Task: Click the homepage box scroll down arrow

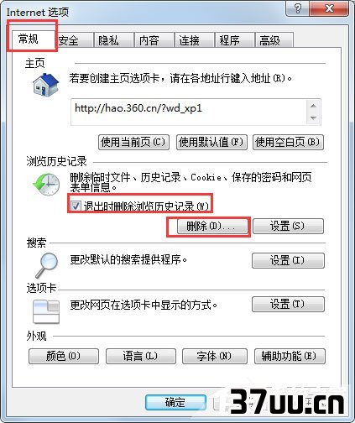Action: [x=313, y=118]
